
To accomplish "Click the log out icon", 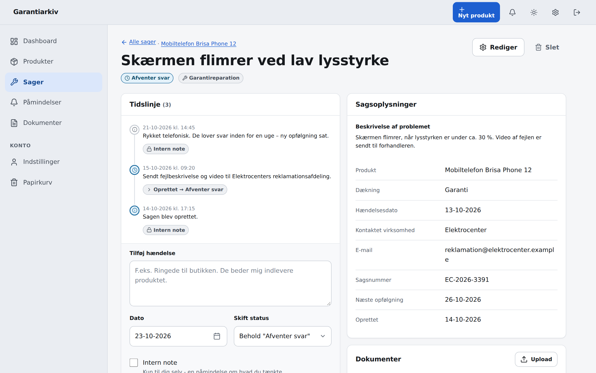I will tap(577, 12).
